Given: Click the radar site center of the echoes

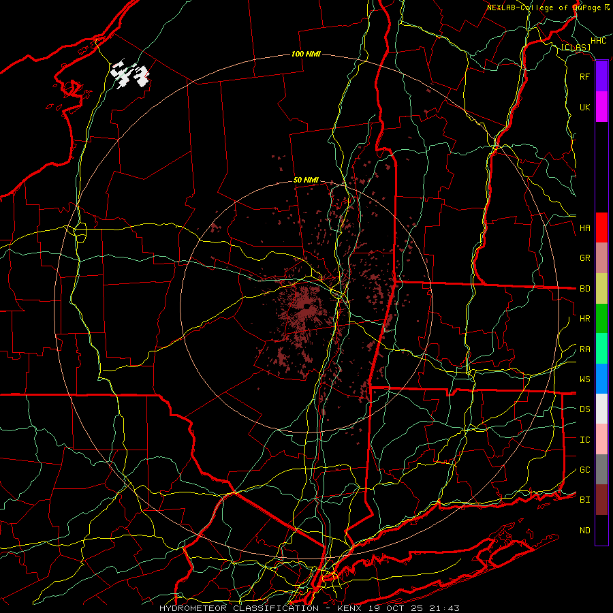Looking at the screenshot, I should click(x=306, y=306).
